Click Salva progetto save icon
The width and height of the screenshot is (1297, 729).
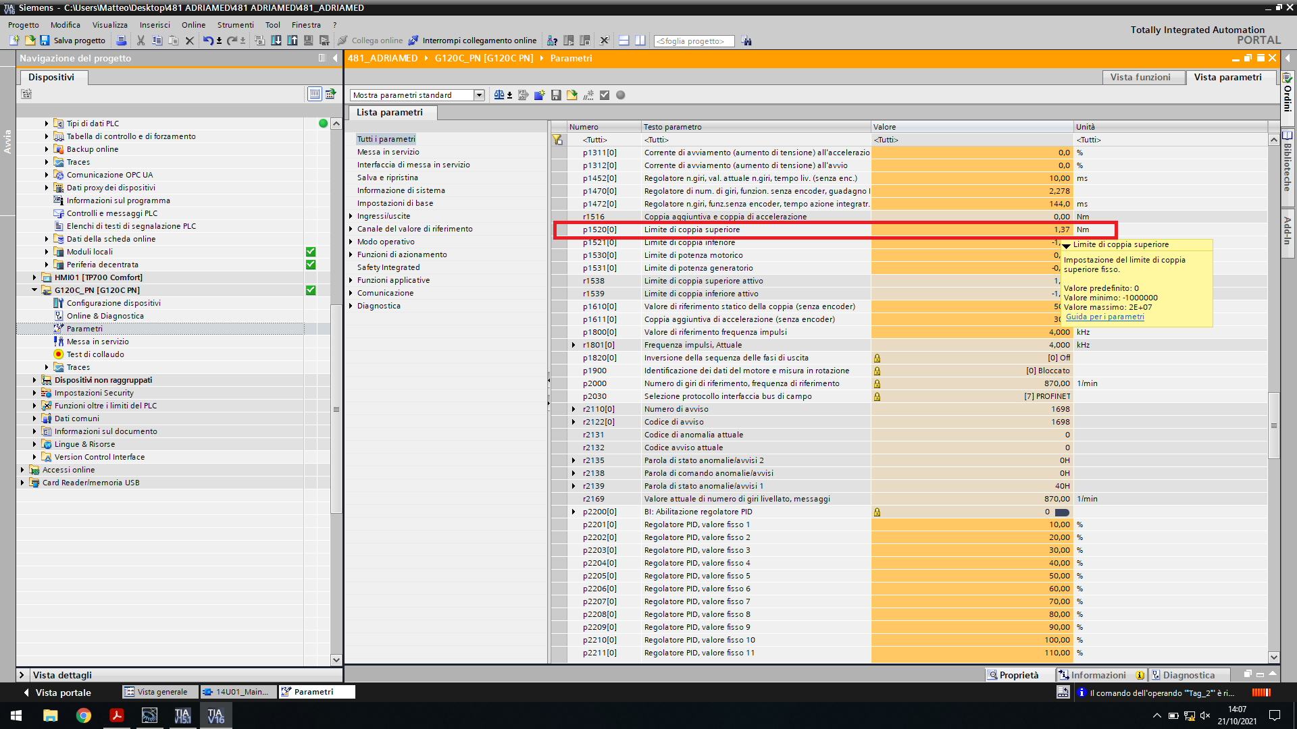pos(45,40)
